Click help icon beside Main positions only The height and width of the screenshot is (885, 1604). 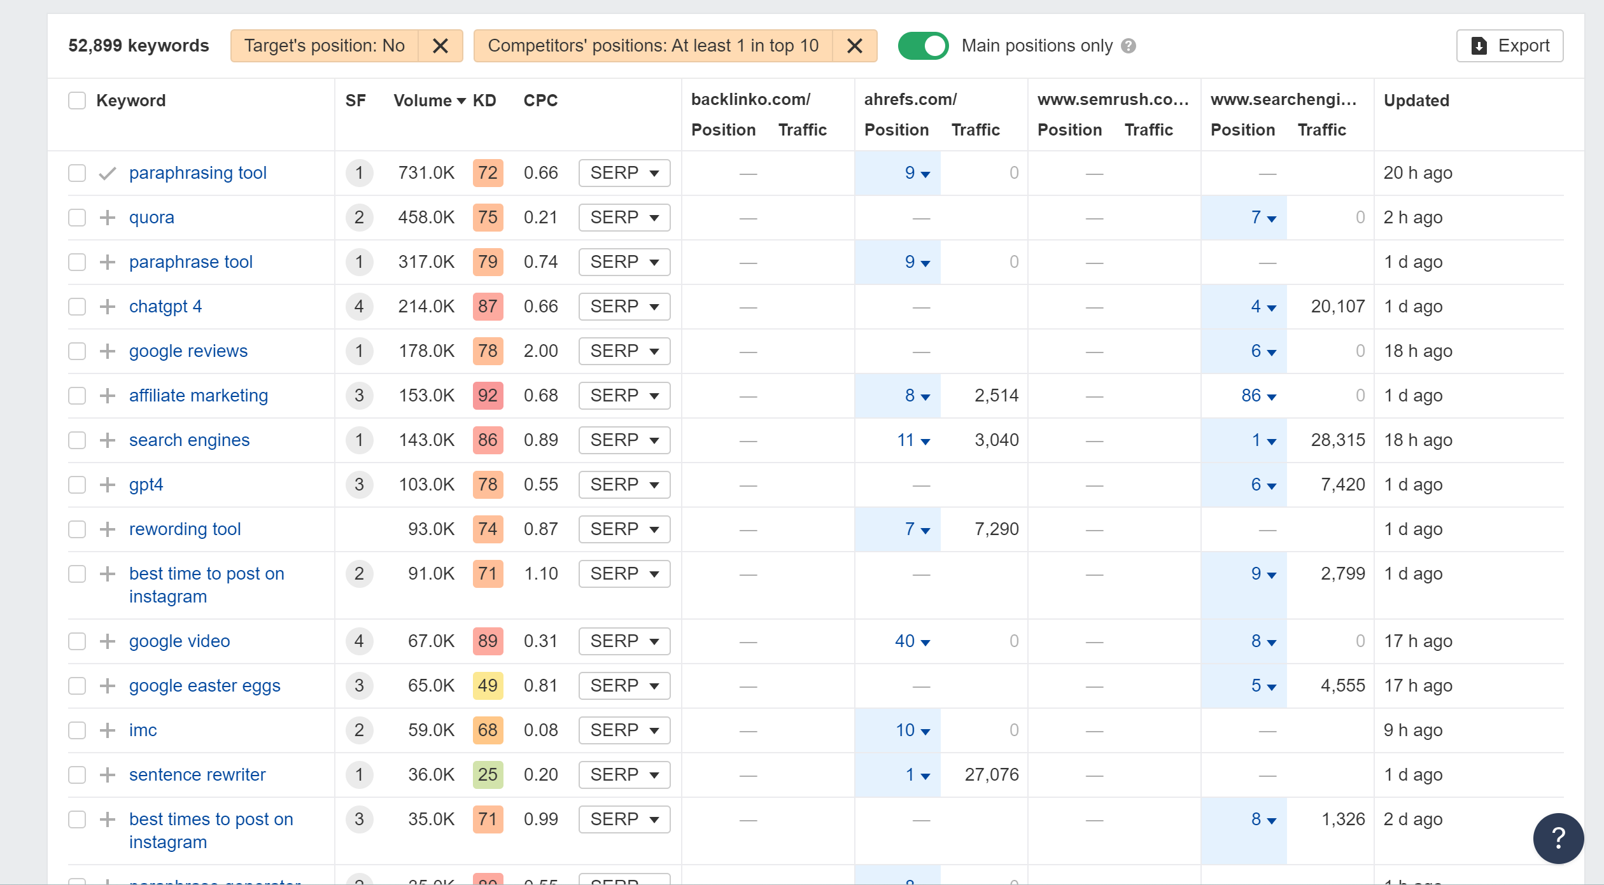tap(1129, 46)
